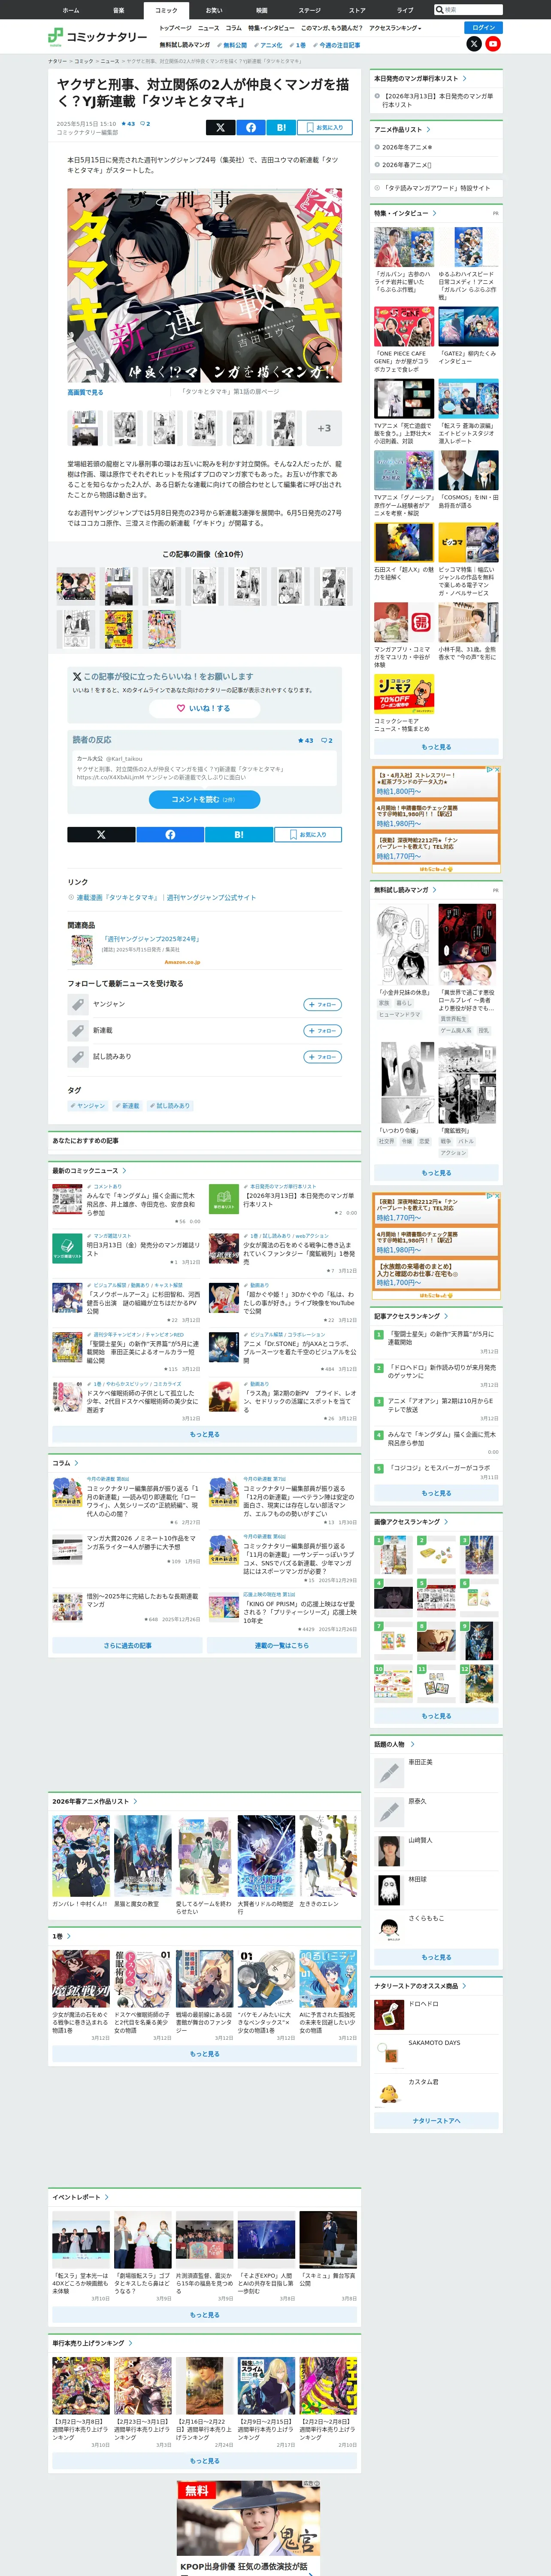Open 特集・インタビュー section chevron in sidebar
Viewport: 551px width, 2576px height.
435,213
